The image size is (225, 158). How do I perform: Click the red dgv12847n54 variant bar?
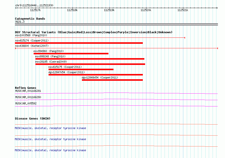tap(96, 75)
